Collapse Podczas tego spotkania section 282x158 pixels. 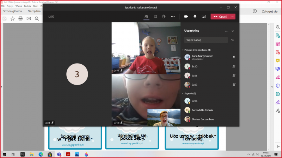pos(183,50)
